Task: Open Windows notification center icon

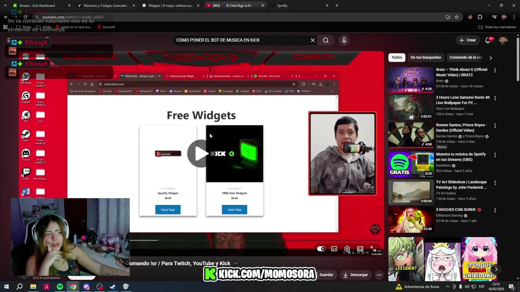Action: click(x=511, y=287)
